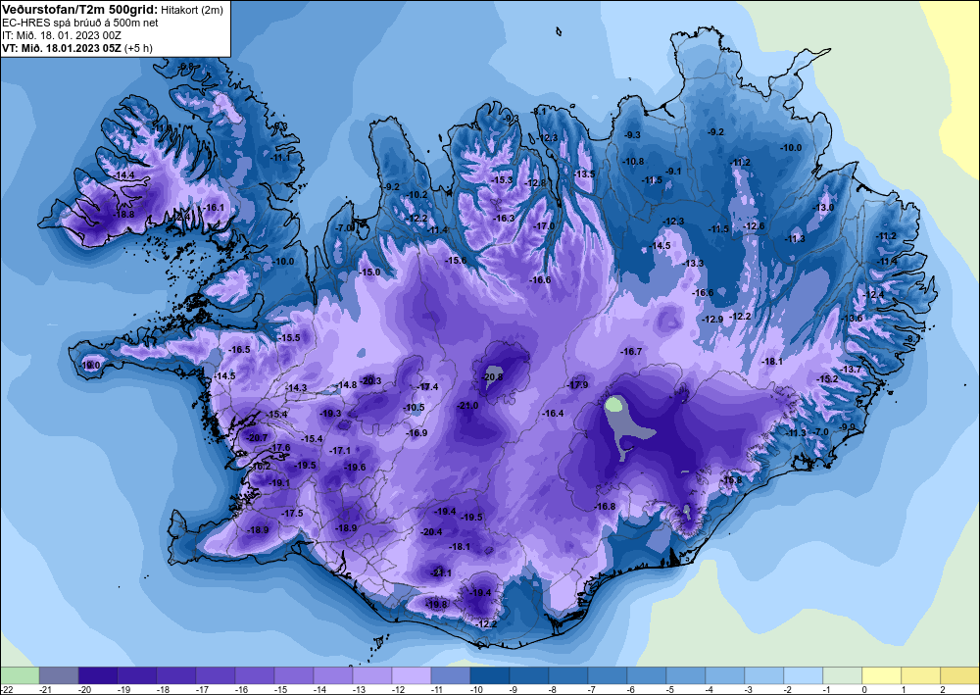Screen dimensions: 980x695
Task: Select the -17.6 temperature label
Action: (280, 448)
